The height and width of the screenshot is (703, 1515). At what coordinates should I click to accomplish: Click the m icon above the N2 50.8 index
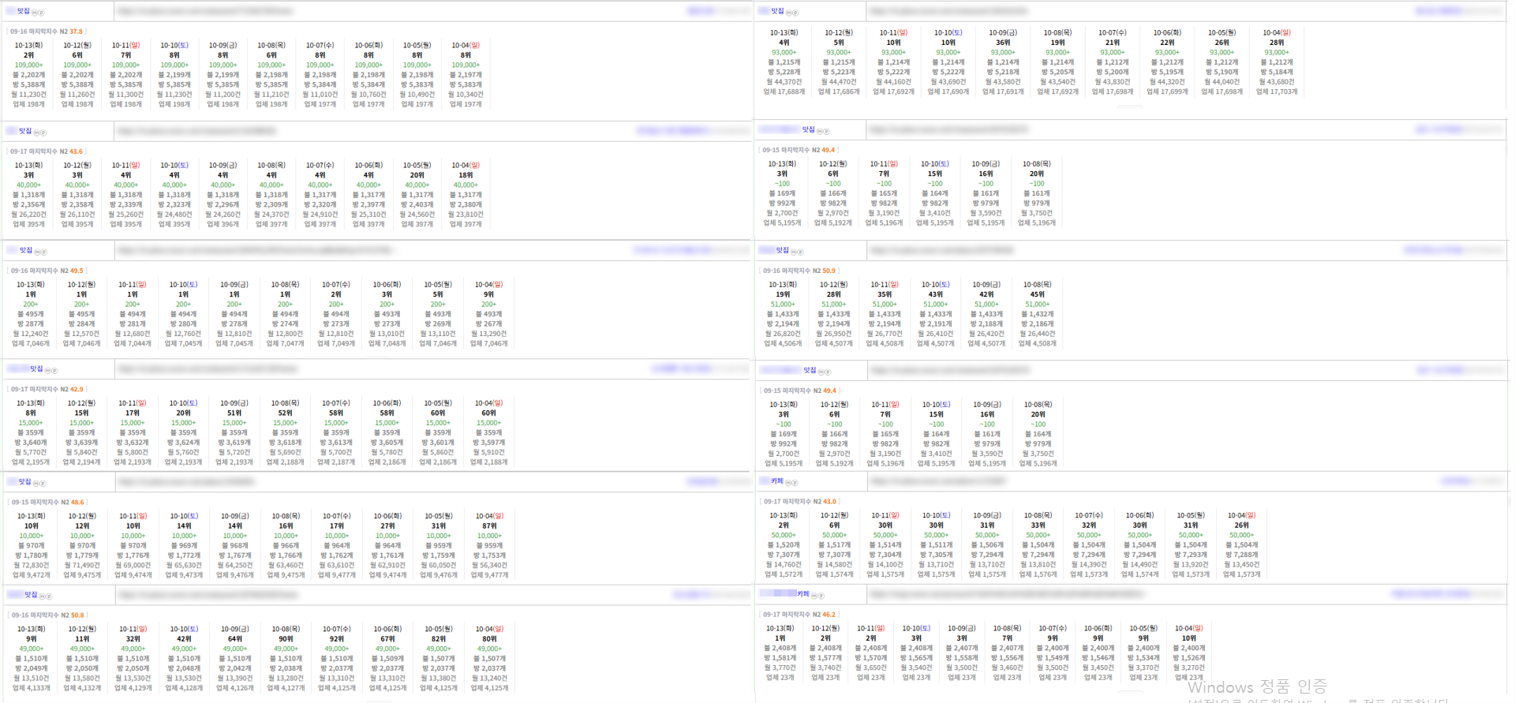coord(43,596)
